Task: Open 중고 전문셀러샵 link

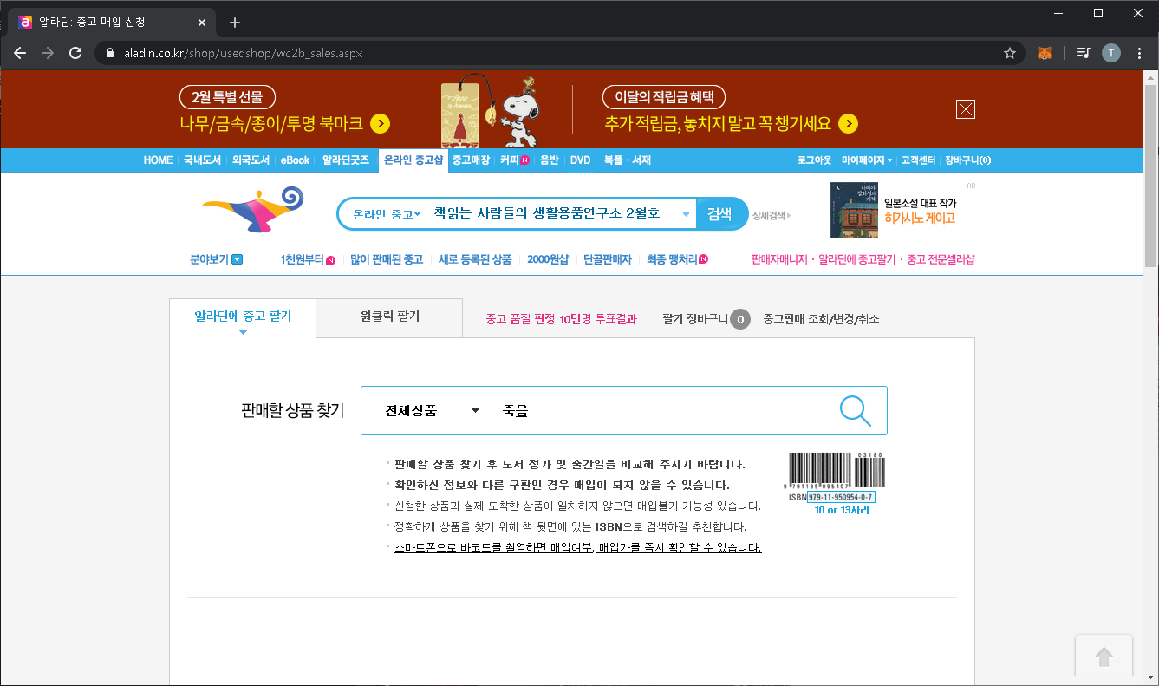Action: click(941, 259)
